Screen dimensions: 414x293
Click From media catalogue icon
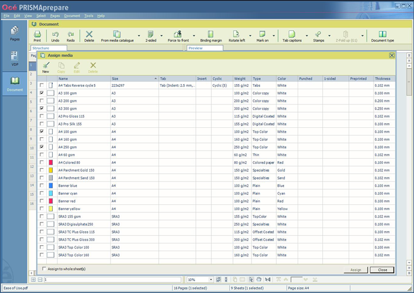click(117, 36)
